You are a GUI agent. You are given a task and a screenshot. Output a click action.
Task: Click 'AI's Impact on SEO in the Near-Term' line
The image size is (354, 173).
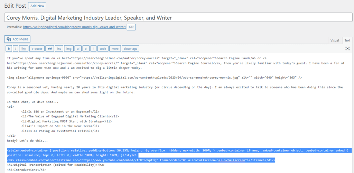(60, 126)
